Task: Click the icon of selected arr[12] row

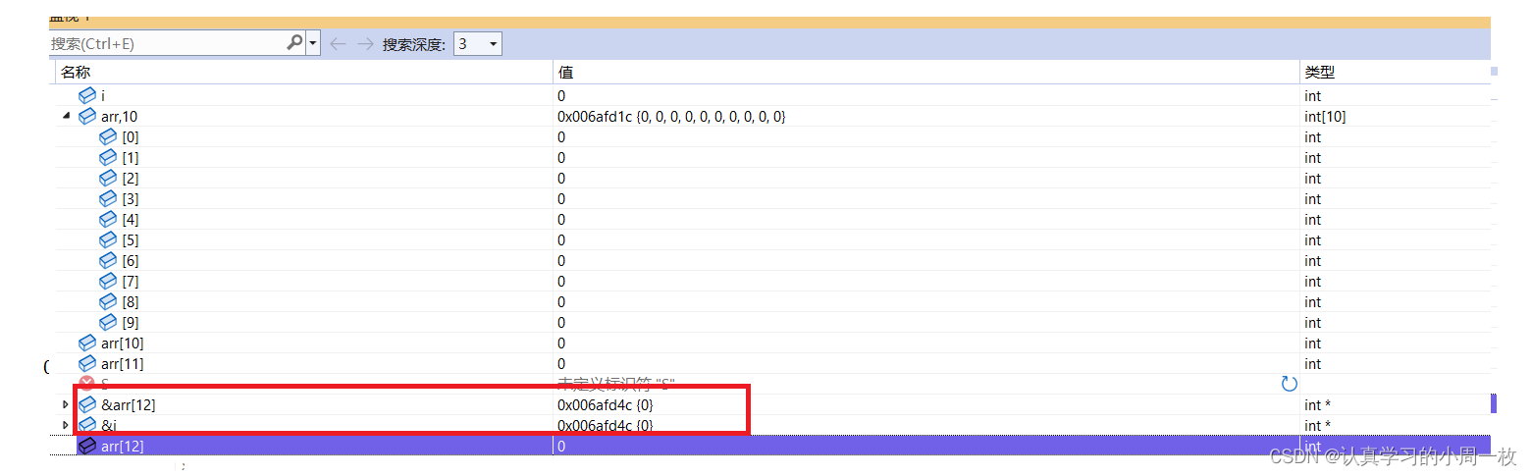Action: click(87, 447)
